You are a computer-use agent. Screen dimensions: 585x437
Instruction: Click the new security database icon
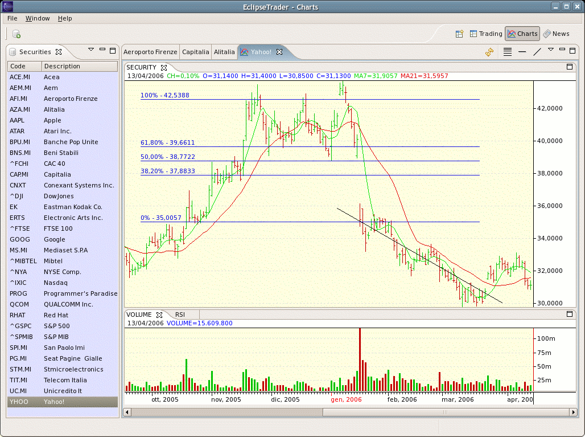(x=17, y=34)
